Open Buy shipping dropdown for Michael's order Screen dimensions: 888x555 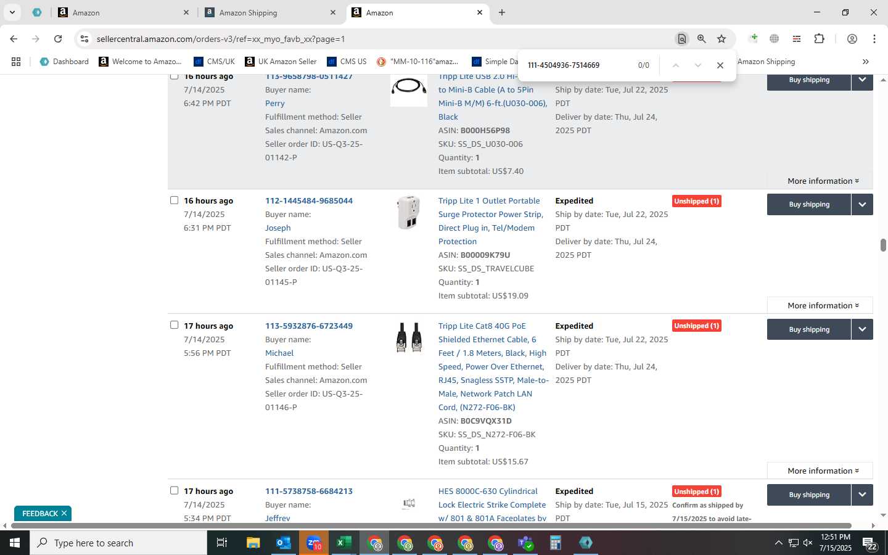point(862,329)
